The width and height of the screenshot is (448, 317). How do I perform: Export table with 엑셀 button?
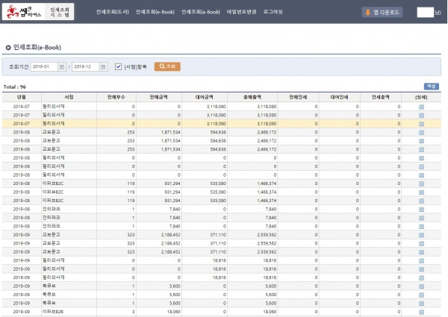431,87
